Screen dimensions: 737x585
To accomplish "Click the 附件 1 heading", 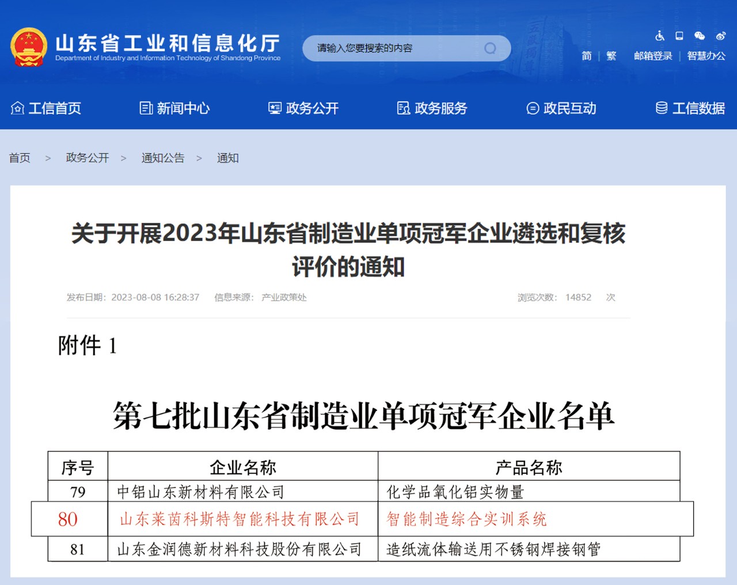I will click(88, 345).
